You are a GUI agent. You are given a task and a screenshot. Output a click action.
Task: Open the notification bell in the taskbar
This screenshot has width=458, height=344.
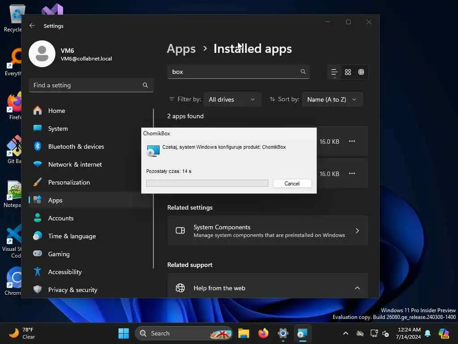(x=428, y=333)
